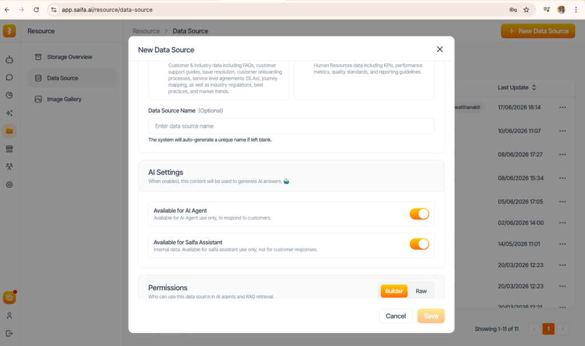Open options menu for the 10/06/2026 11:07 row
Viewport: 585px width, 346px height.
(562, 131)
